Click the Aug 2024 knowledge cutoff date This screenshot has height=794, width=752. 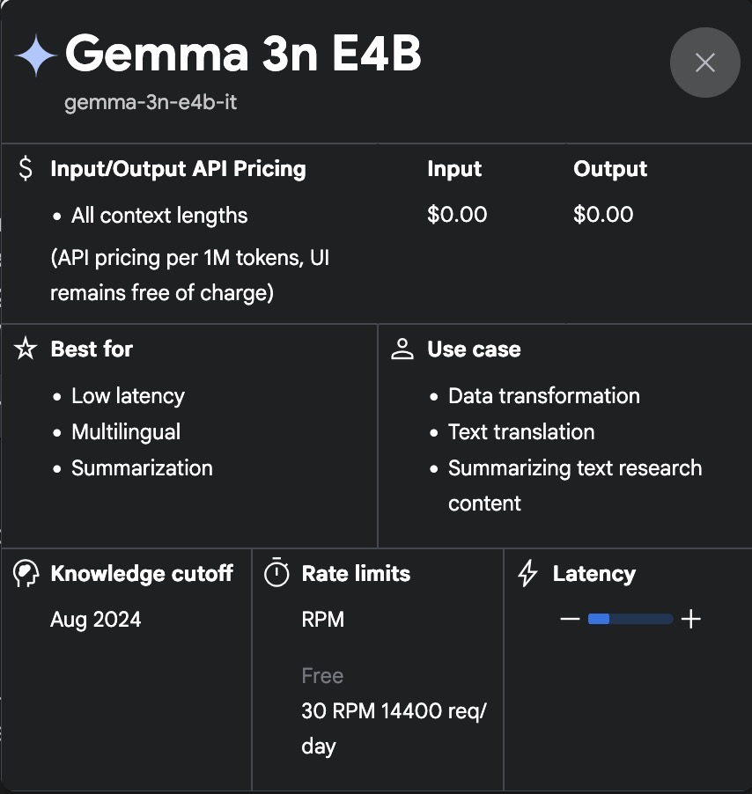point(96,620)
